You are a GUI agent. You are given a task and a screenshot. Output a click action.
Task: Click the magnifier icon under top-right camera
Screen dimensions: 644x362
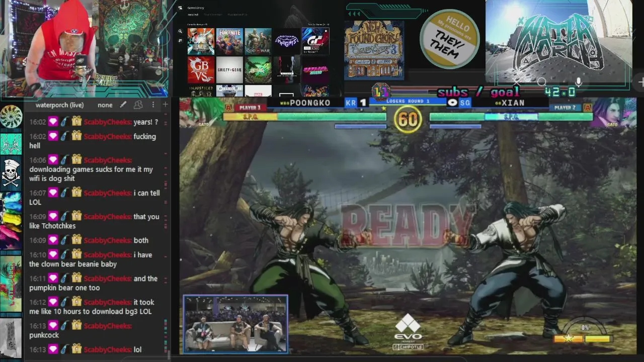click(x=541, y=82)
